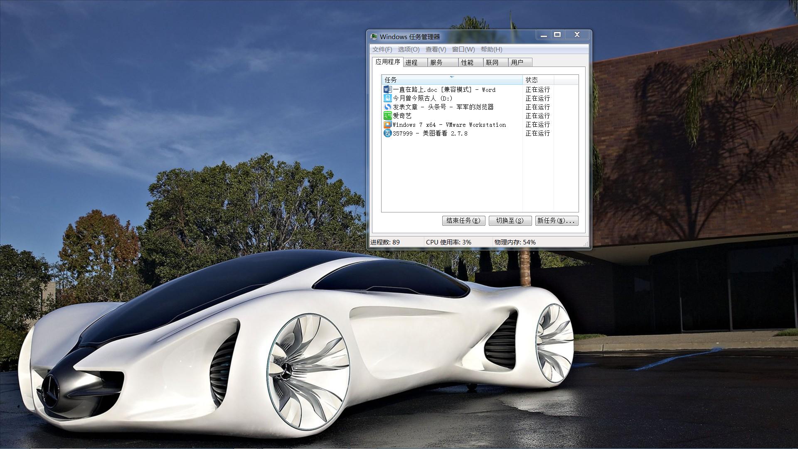
Task: Click the 美图看看 blue round icon
Action: [x=387, y=133]
